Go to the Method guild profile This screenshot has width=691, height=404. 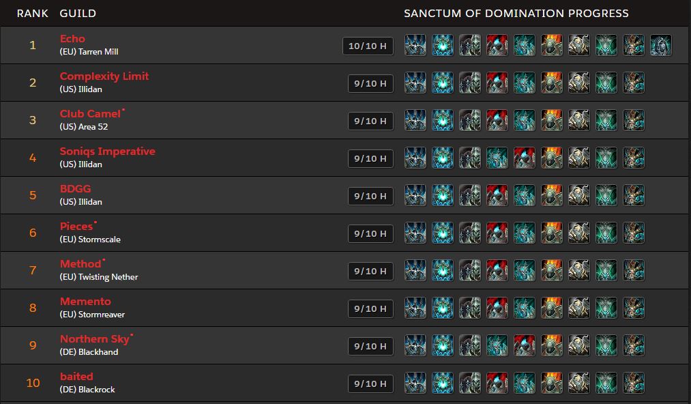80,264
